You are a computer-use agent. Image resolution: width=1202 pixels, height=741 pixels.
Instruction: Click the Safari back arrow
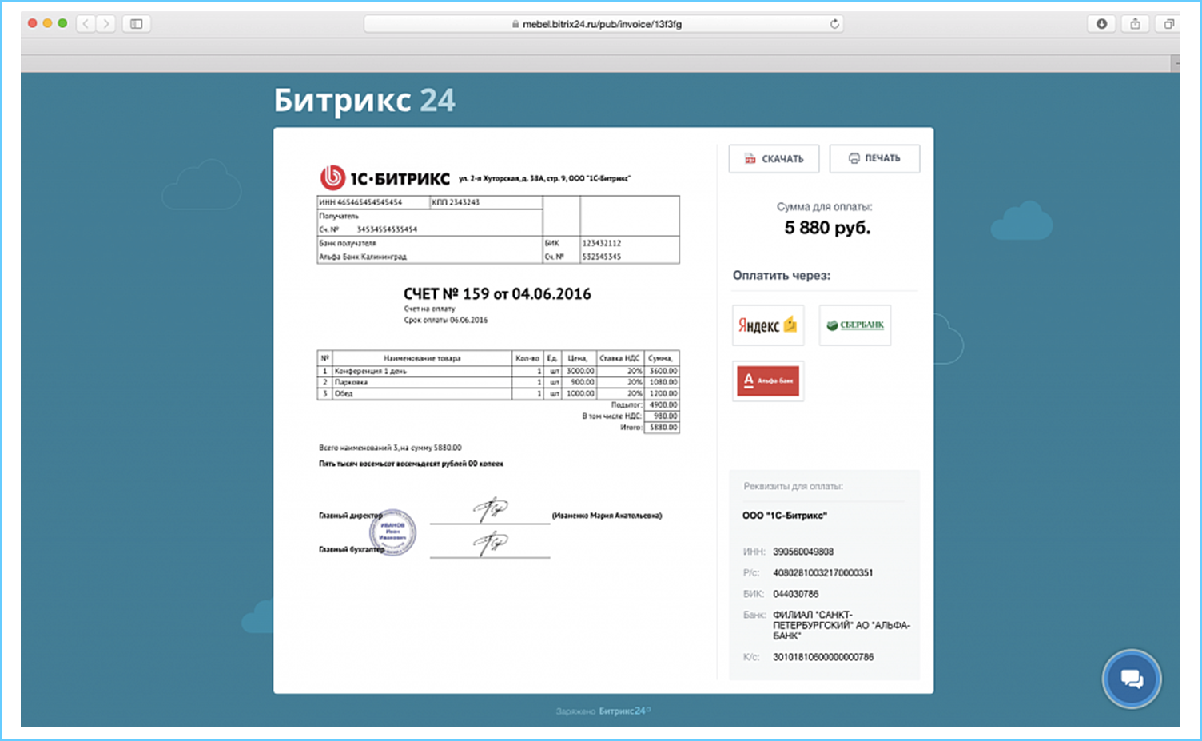(x=86, y=23)
